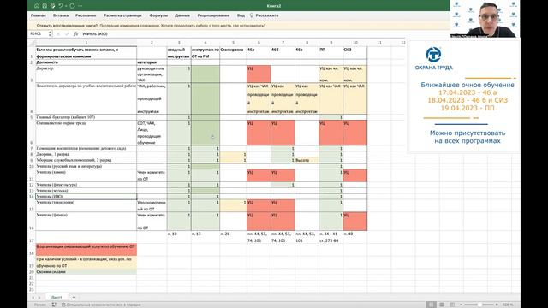Open the Данные ribbon tab
Screen dimensions: 548x308
[182, 15]
